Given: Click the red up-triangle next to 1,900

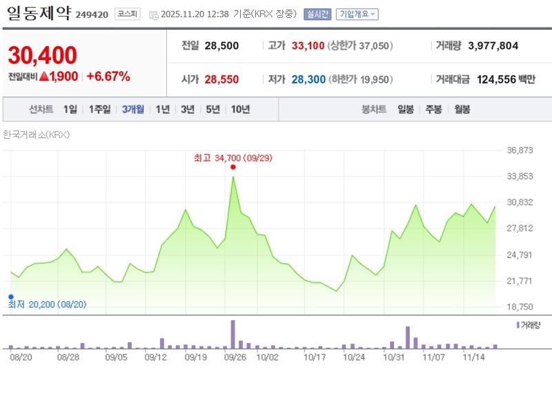Looking at the screenshot, I should (x=43, y=77).
